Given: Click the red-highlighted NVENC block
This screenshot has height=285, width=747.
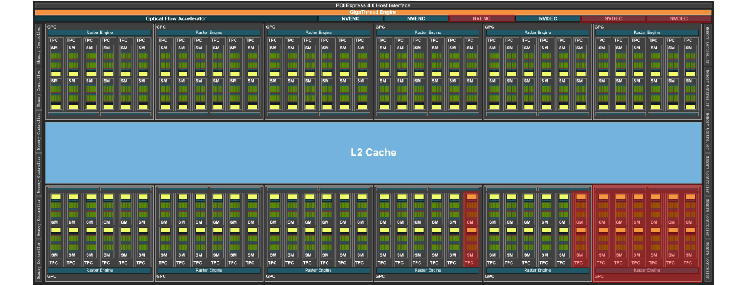Looking at the screenshot, I should tap(481, 19).
